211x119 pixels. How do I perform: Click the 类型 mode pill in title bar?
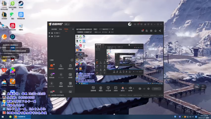tap(67, 24)
